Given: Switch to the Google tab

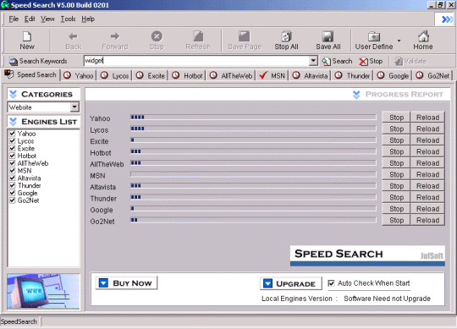Looking at the screenshot, I should pyautogui.click(x=394, y=76).
